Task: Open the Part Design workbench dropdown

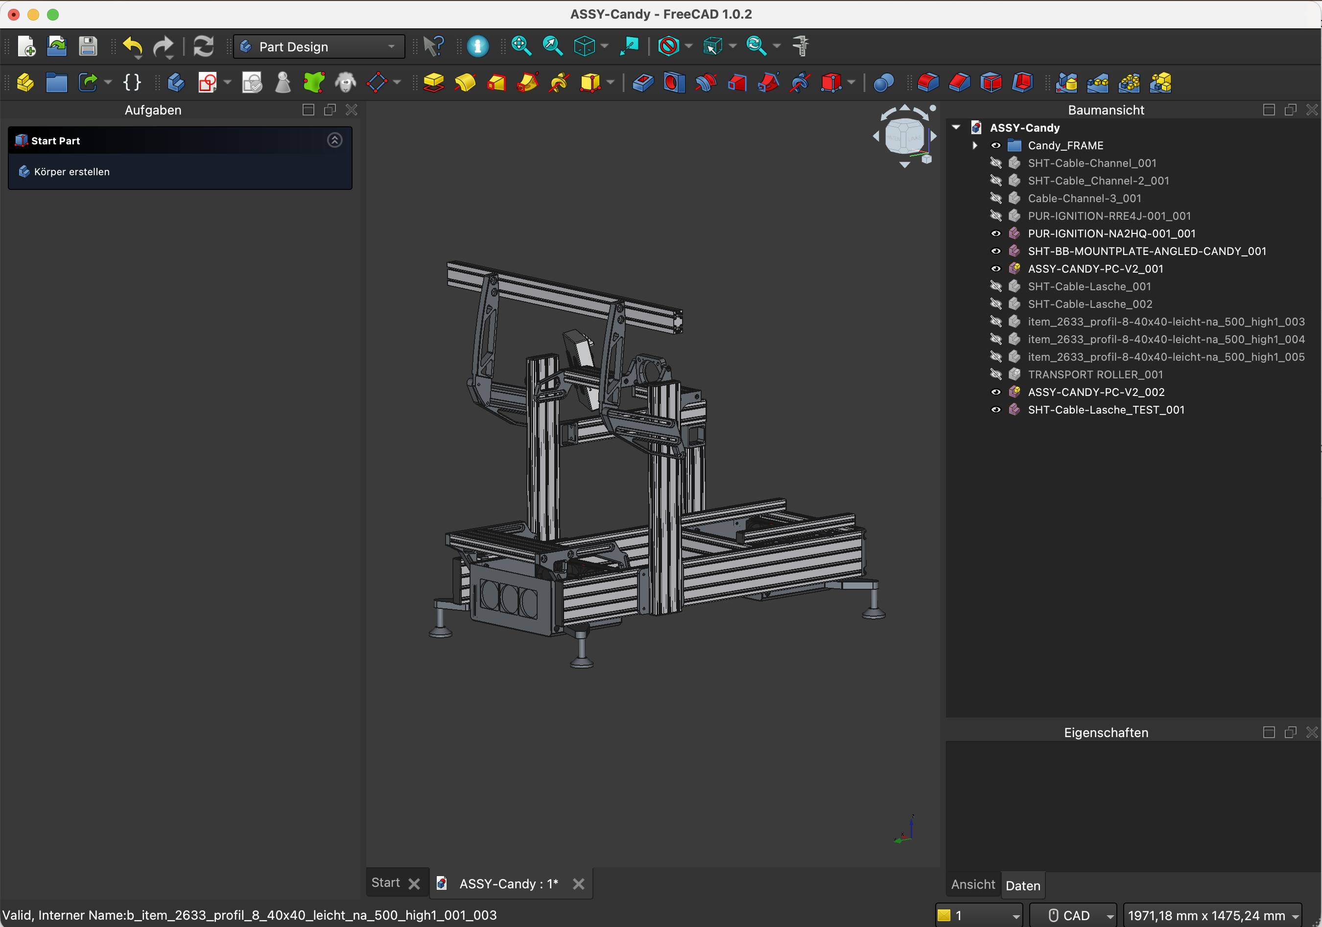Action: tap(319, 46)
